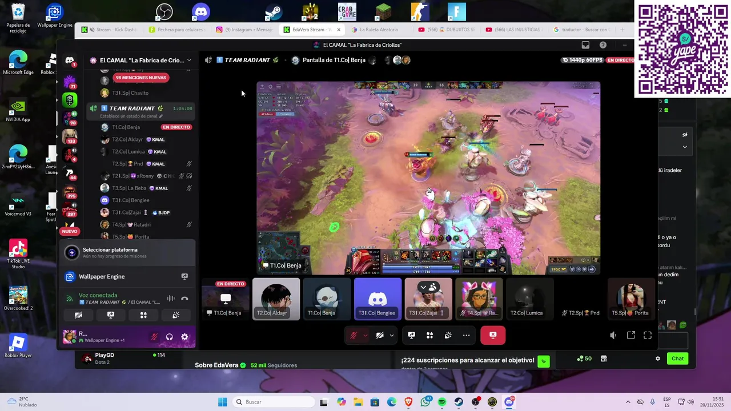731x411 pixels.
Task: Open soundboard in call controls
Action: tap(448, 335)
